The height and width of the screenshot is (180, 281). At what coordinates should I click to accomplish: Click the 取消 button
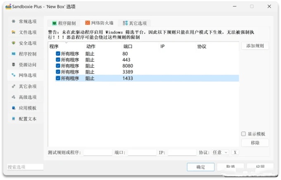point(230,167)
